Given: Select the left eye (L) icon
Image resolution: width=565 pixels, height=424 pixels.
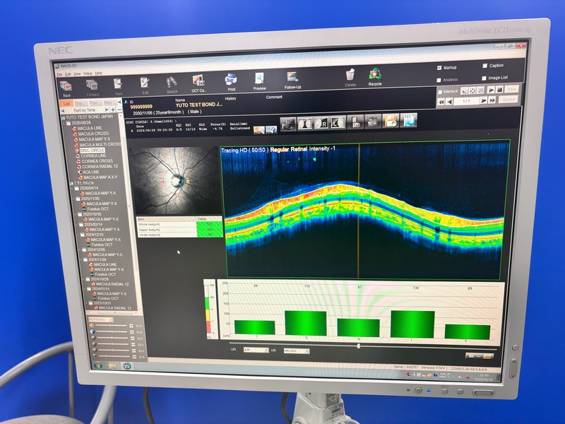Looking at the screenshot, I should click(338, 122).
